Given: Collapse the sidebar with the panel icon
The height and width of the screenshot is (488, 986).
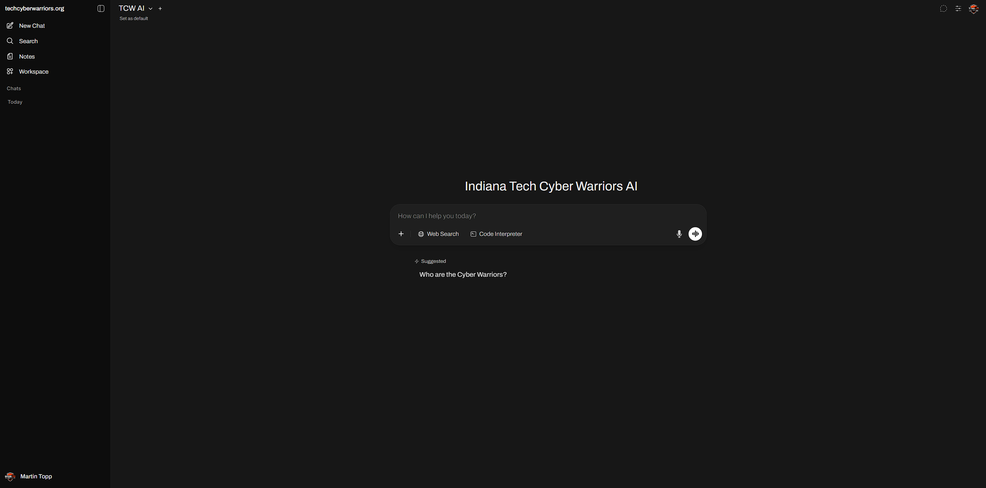Looking at the screenshot, I should click(x=101, y=8).
